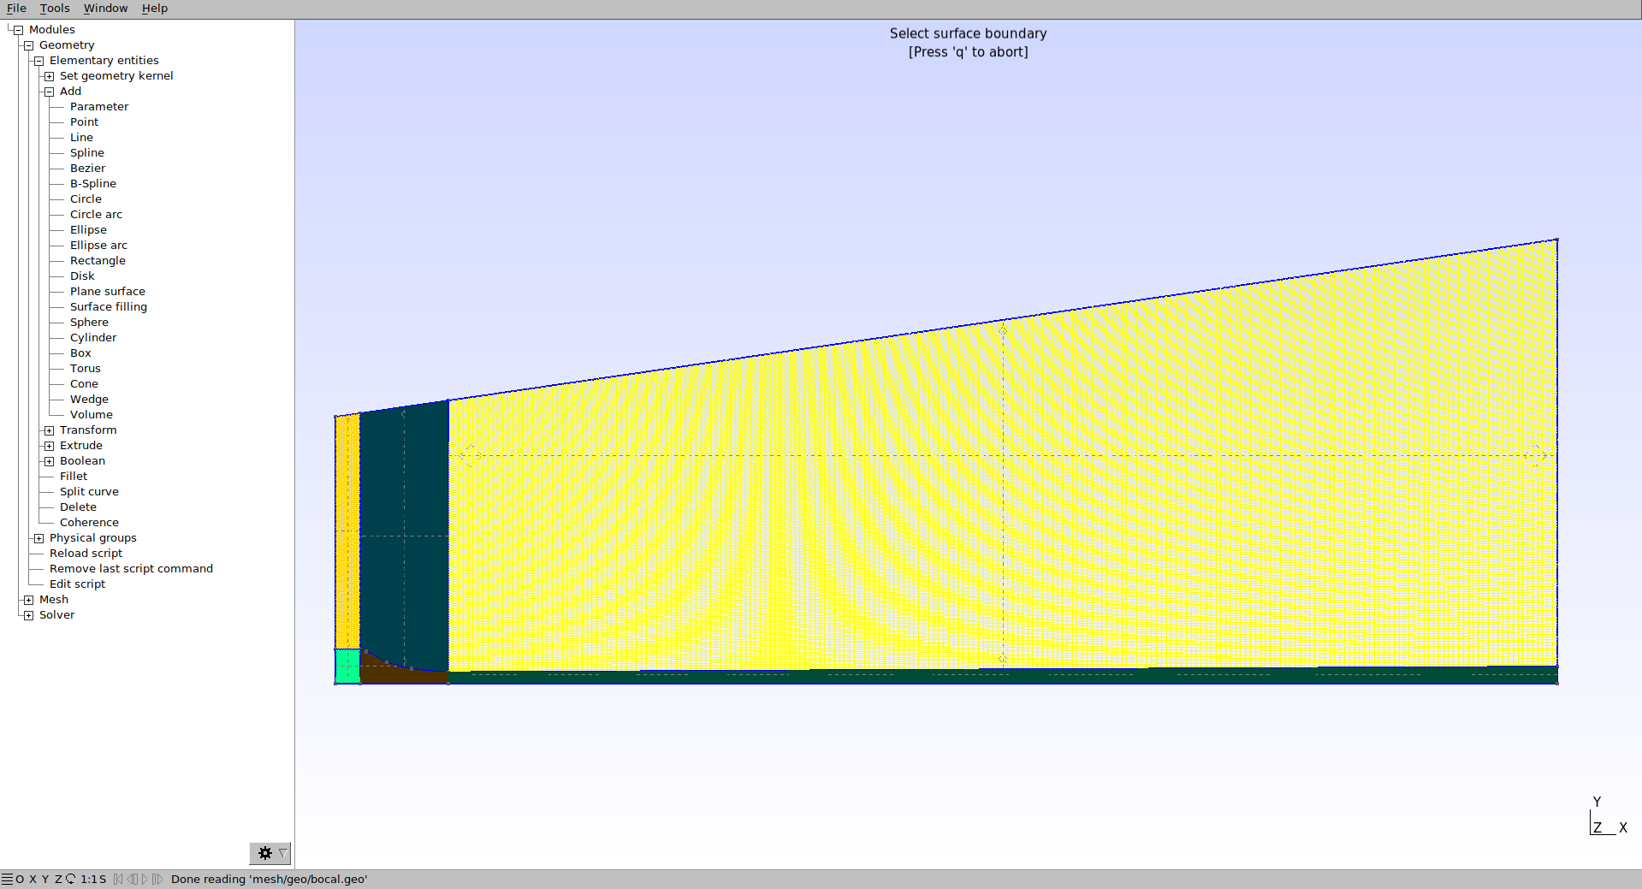Select Spline in the Add list

click(87, 153)
